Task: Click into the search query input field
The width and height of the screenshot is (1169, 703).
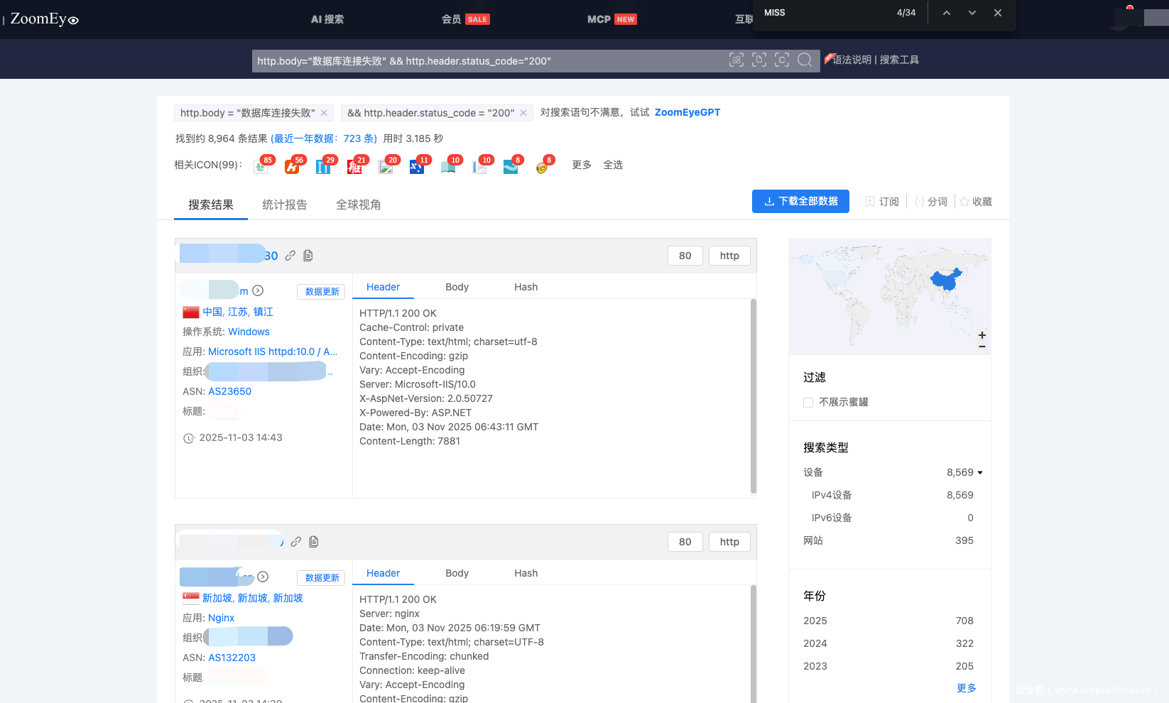Action: (x=483, y=61)
